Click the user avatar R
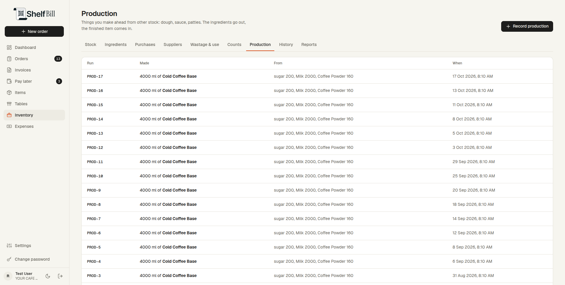 [x=8, y=276]
